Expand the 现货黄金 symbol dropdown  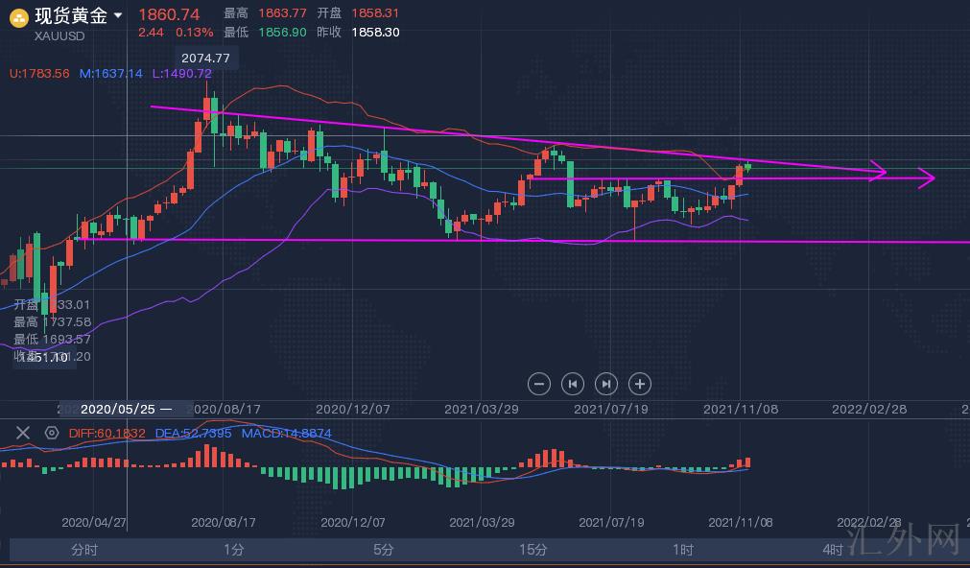click(x=118, y=15)
